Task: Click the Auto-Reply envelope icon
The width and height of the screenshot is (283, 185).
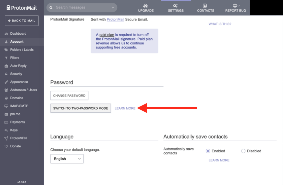Action: (6, 66)
